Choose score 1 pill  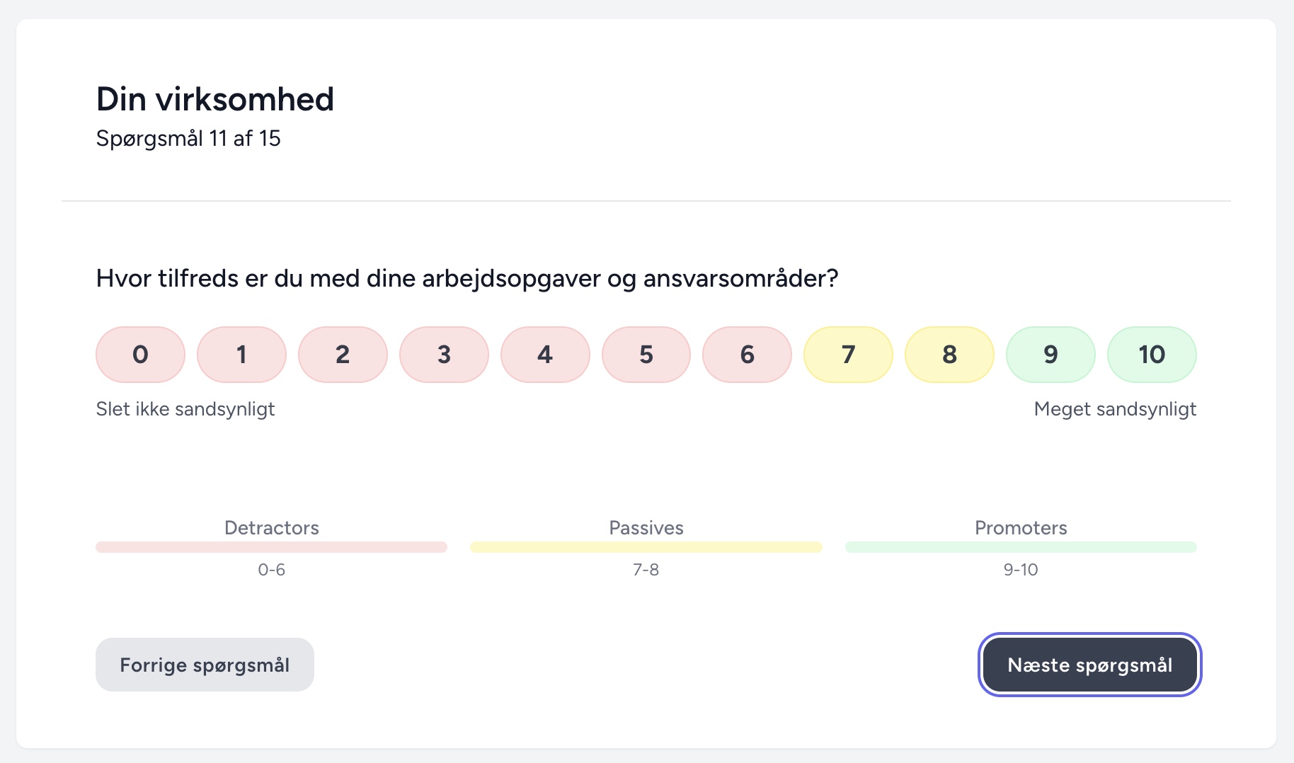(x=241, y=355)
